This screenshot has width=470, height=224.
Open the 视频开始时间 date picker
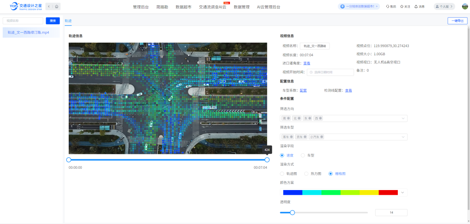click(330, 72)
